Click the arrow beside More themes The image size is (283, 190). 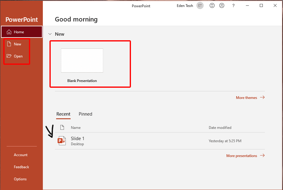coord(262,97)
